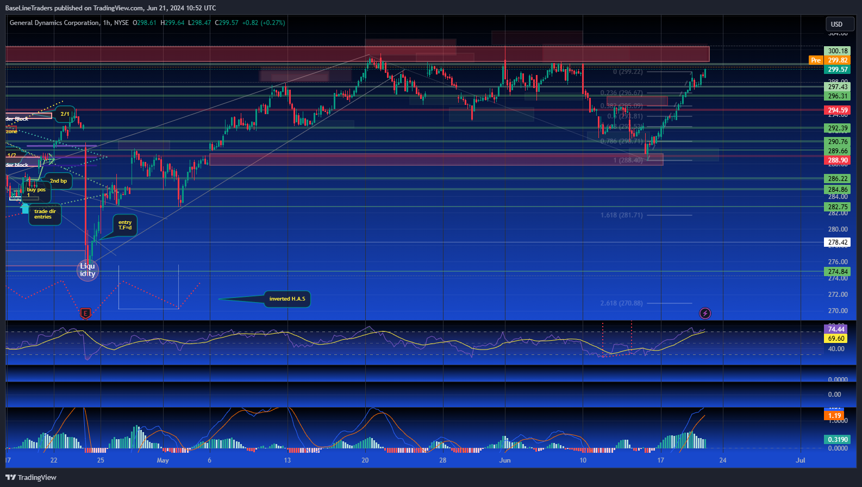The width and height of the screenshot is (862, 487).
Task: Click the 299.57 current price label
Action: pos(838,70)
